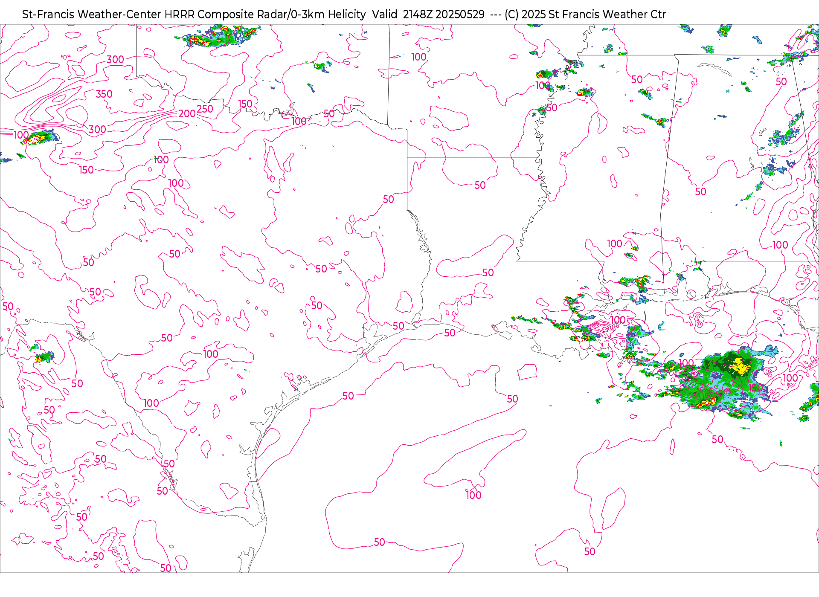Click the "200" helicity contour label
Screen dimensions: 819x597
click(187, 114)
